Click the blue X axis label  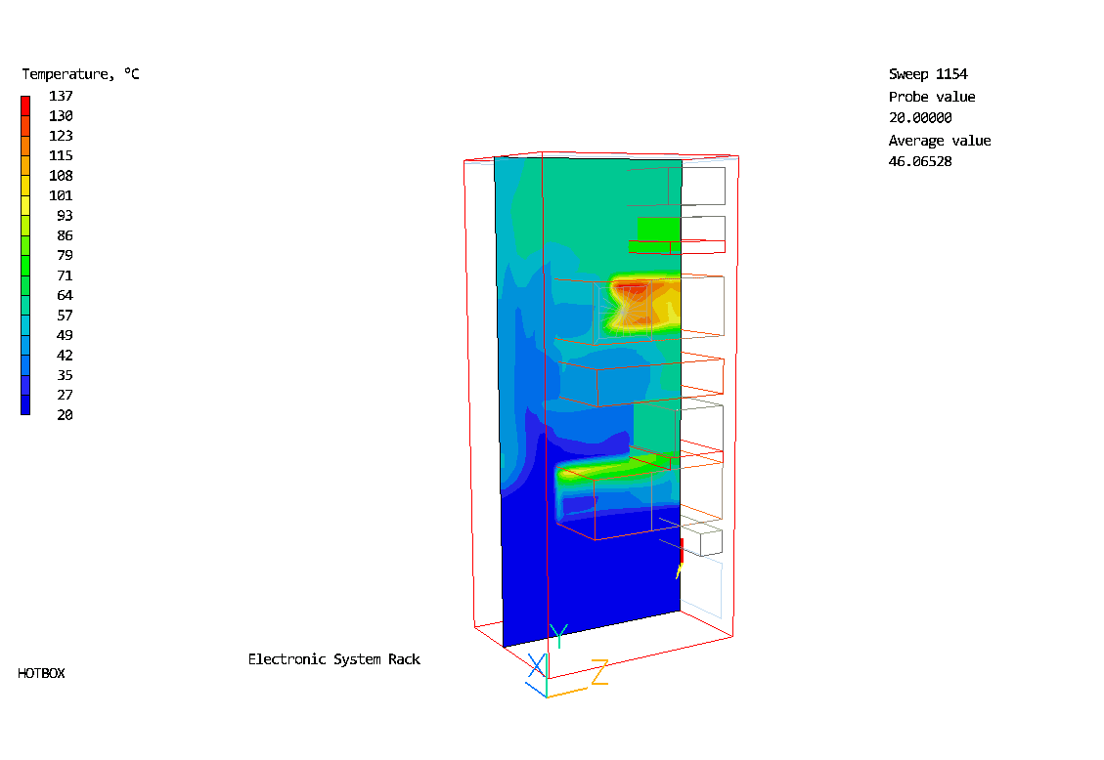pyautogui.click(x=536, y=666)
